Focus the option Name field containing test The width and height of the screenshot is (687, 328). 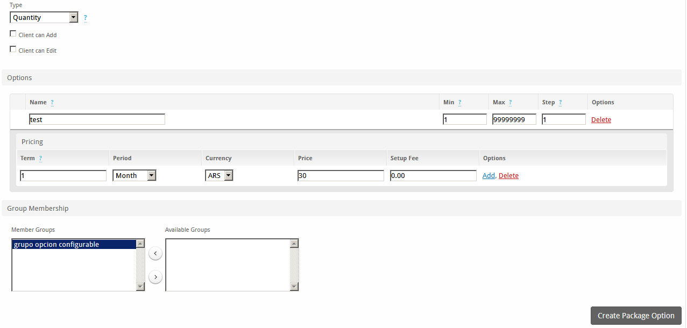pos(97,119)
